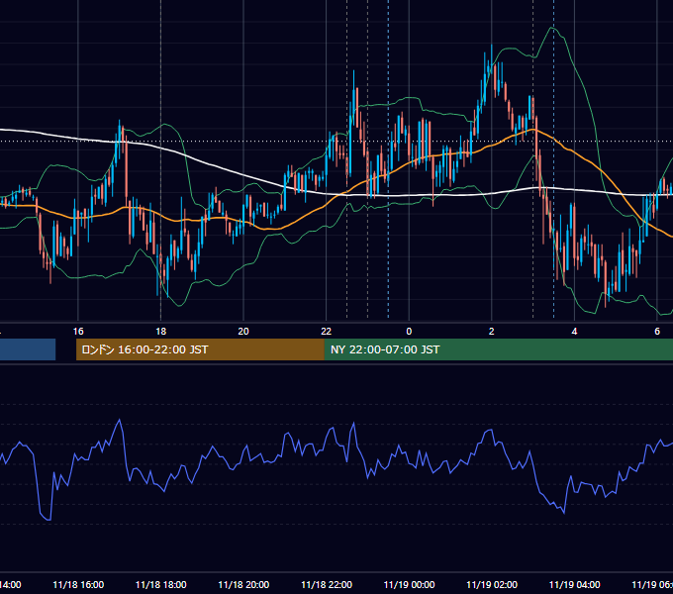
Task: Click the 0 hour label on chart axis
Action: click(409, 332)
